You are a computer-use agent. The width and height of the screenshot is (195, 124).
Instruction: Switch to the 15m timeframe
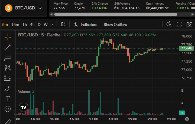pyautogui.click(x=15, y=25)
